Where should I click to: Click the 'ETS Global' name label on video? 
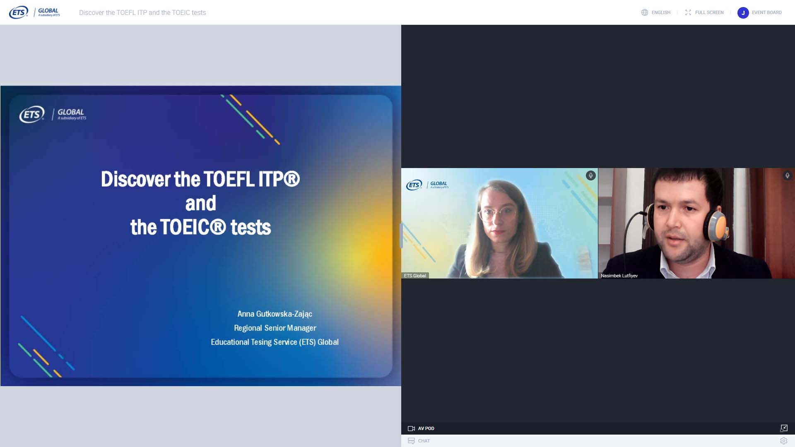click(x=415, y=276)
